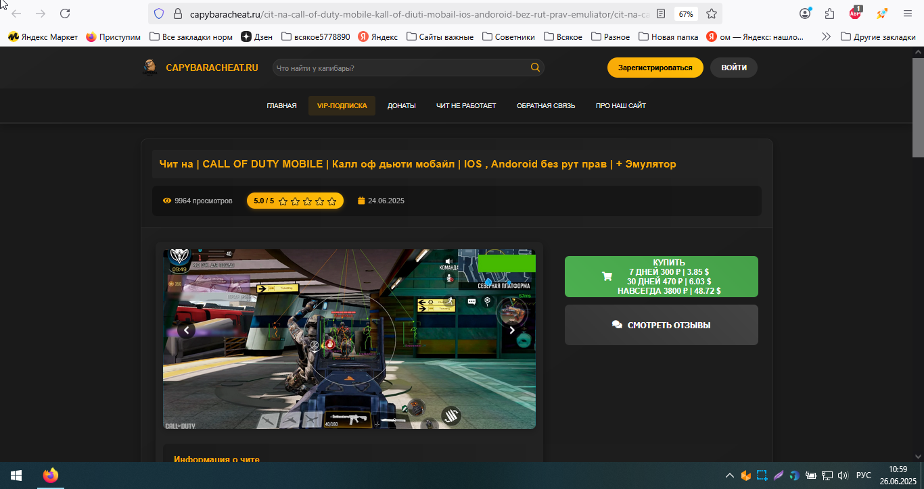Rate one star with the first star
This screenshot has width=924, height=489.
click(x=283, y=201)
